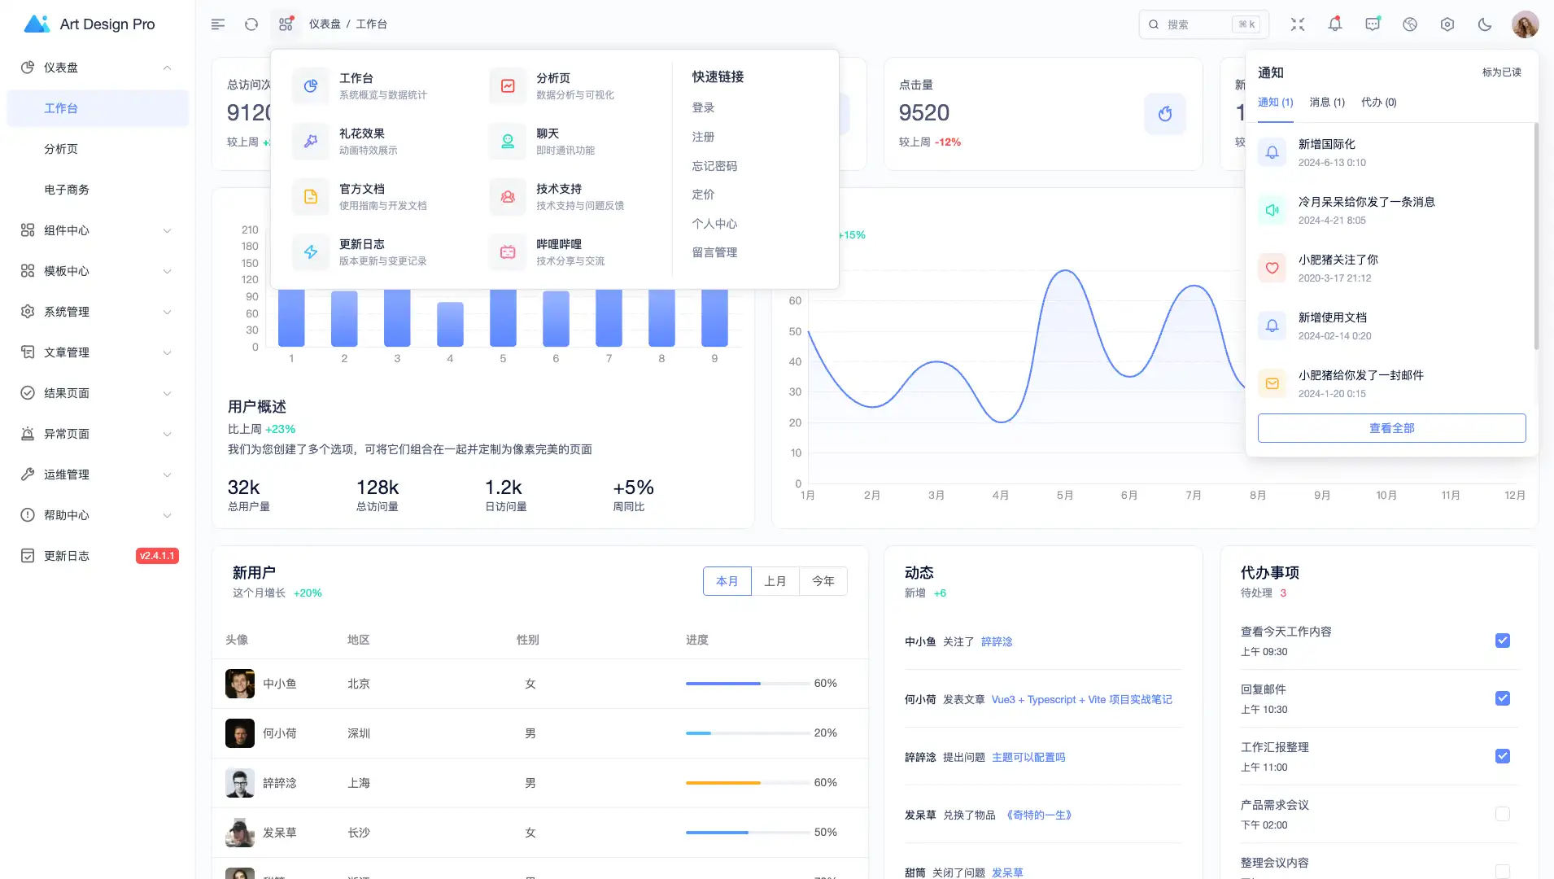Click the chat message icon in header
This screenshot has width=1554, height=879.
[1373, 24]
